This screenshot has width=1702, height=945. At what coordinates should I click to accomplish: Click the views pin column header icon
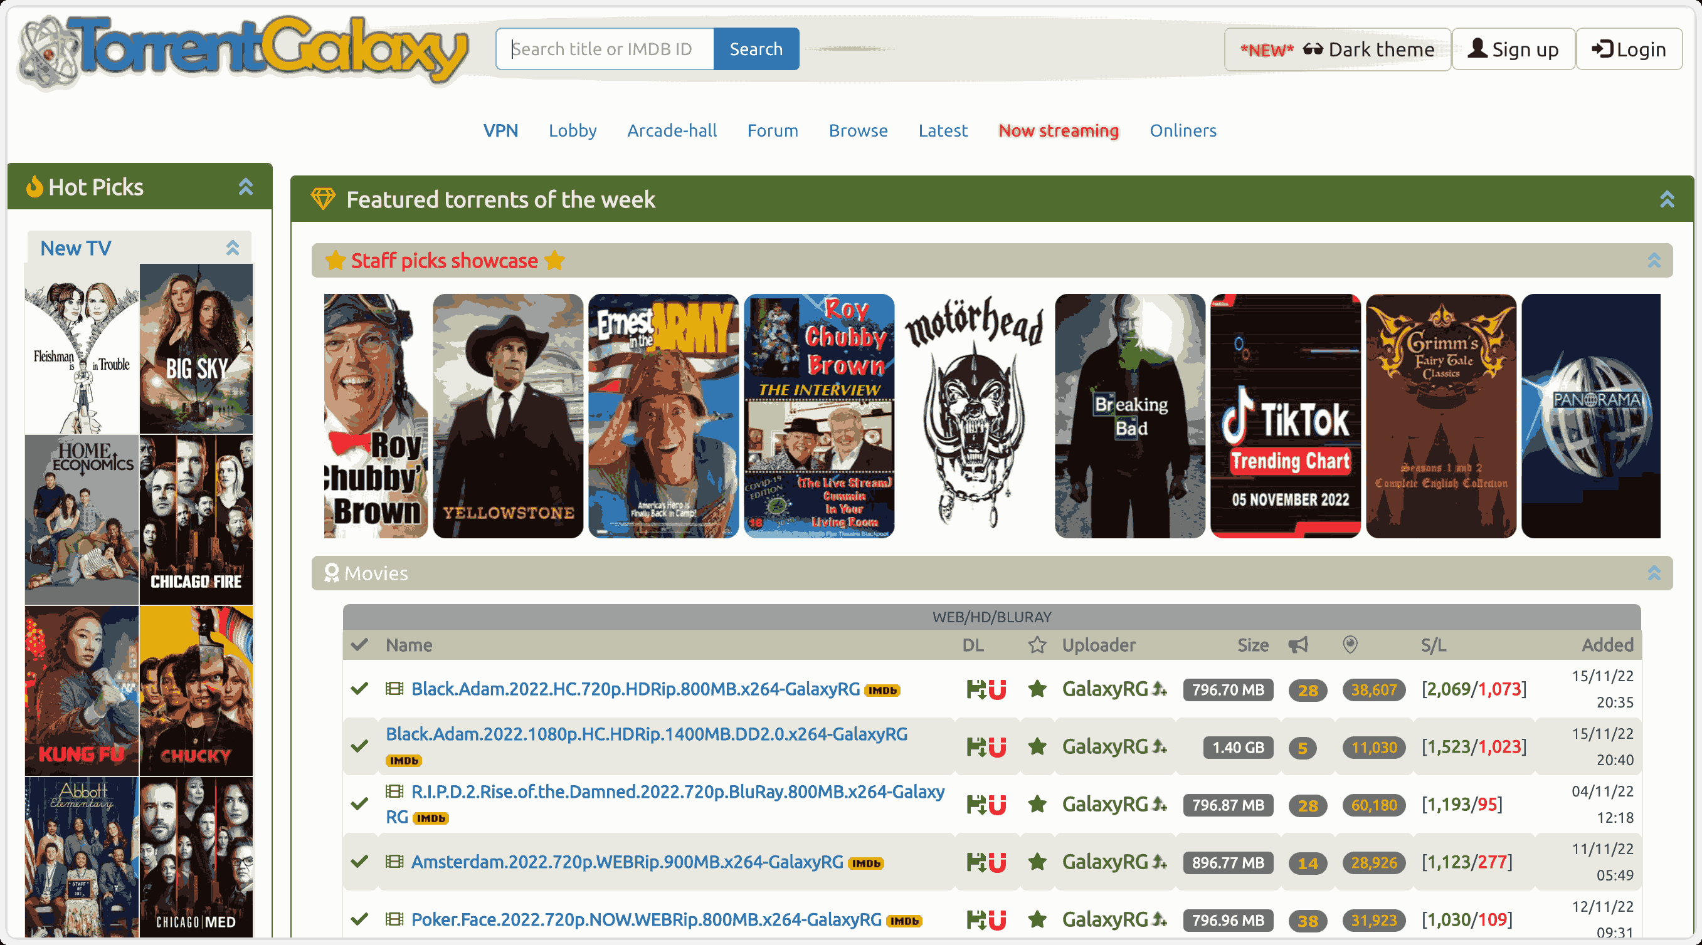[1350, 645]
